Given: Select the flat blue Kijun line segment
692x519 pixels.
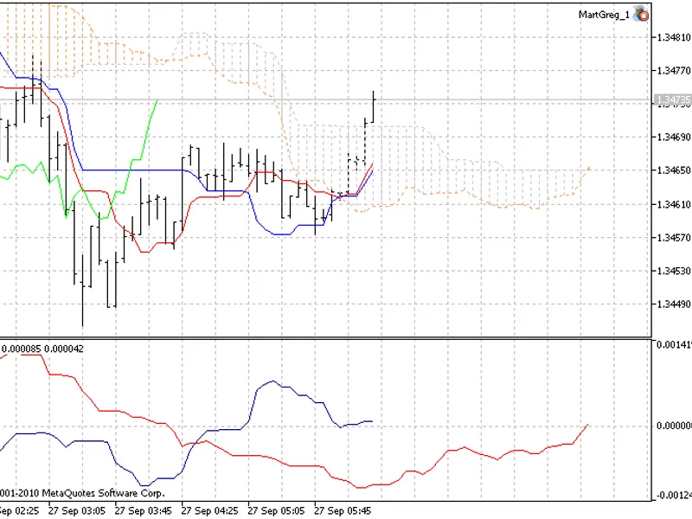Looking at the screenshot, I should tap(132, 170).
